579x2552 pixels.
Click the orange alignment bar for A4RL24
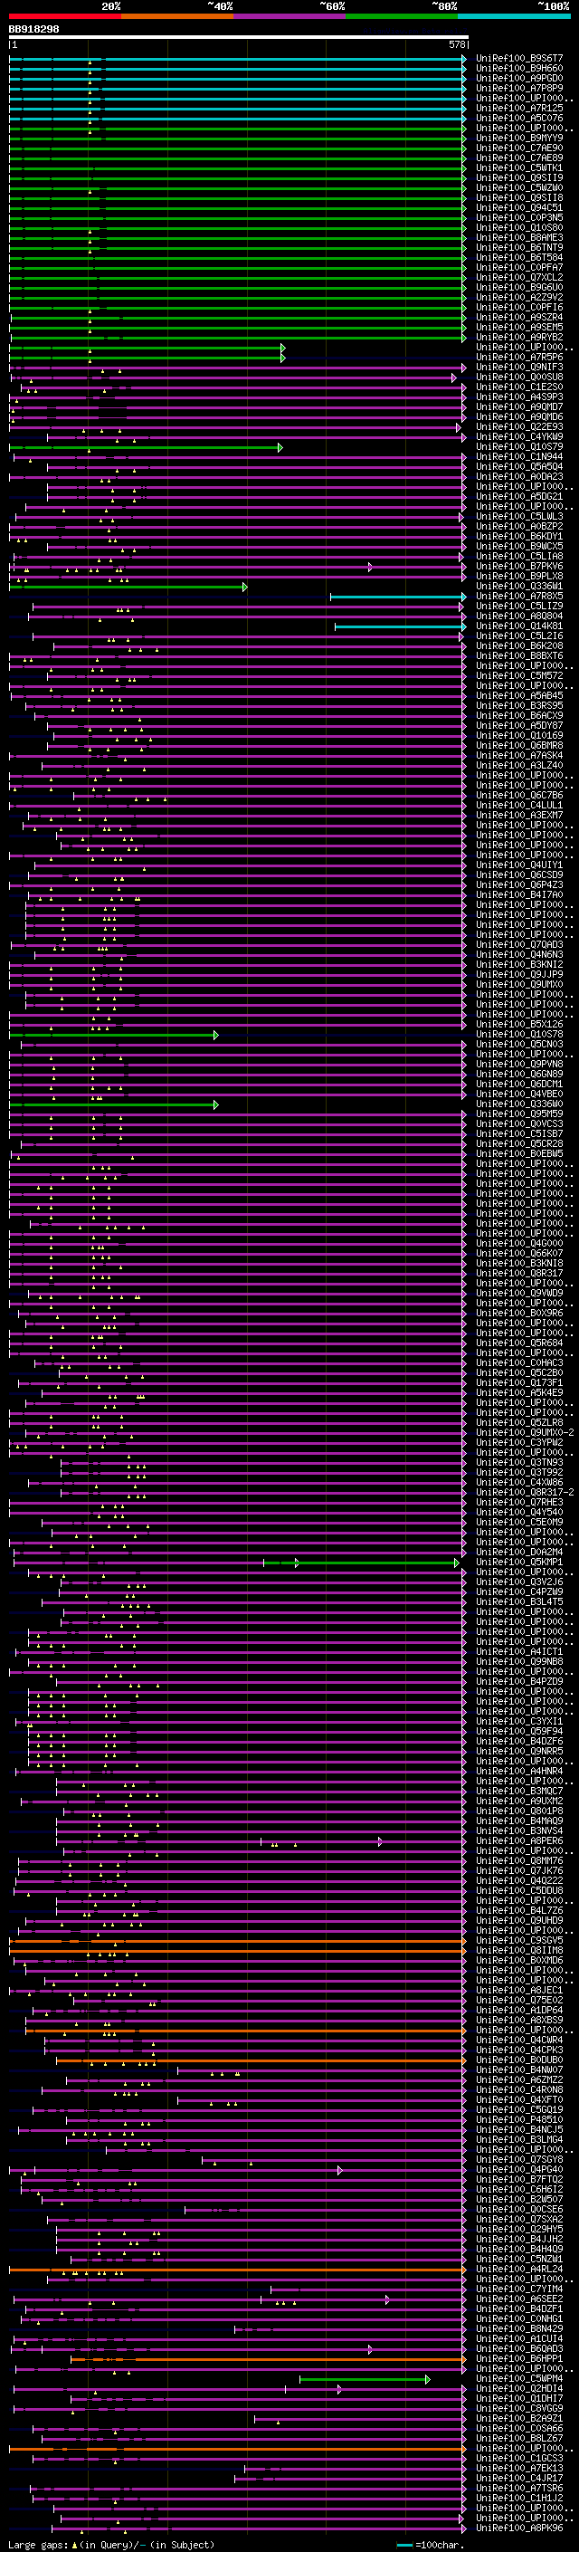238,2270
